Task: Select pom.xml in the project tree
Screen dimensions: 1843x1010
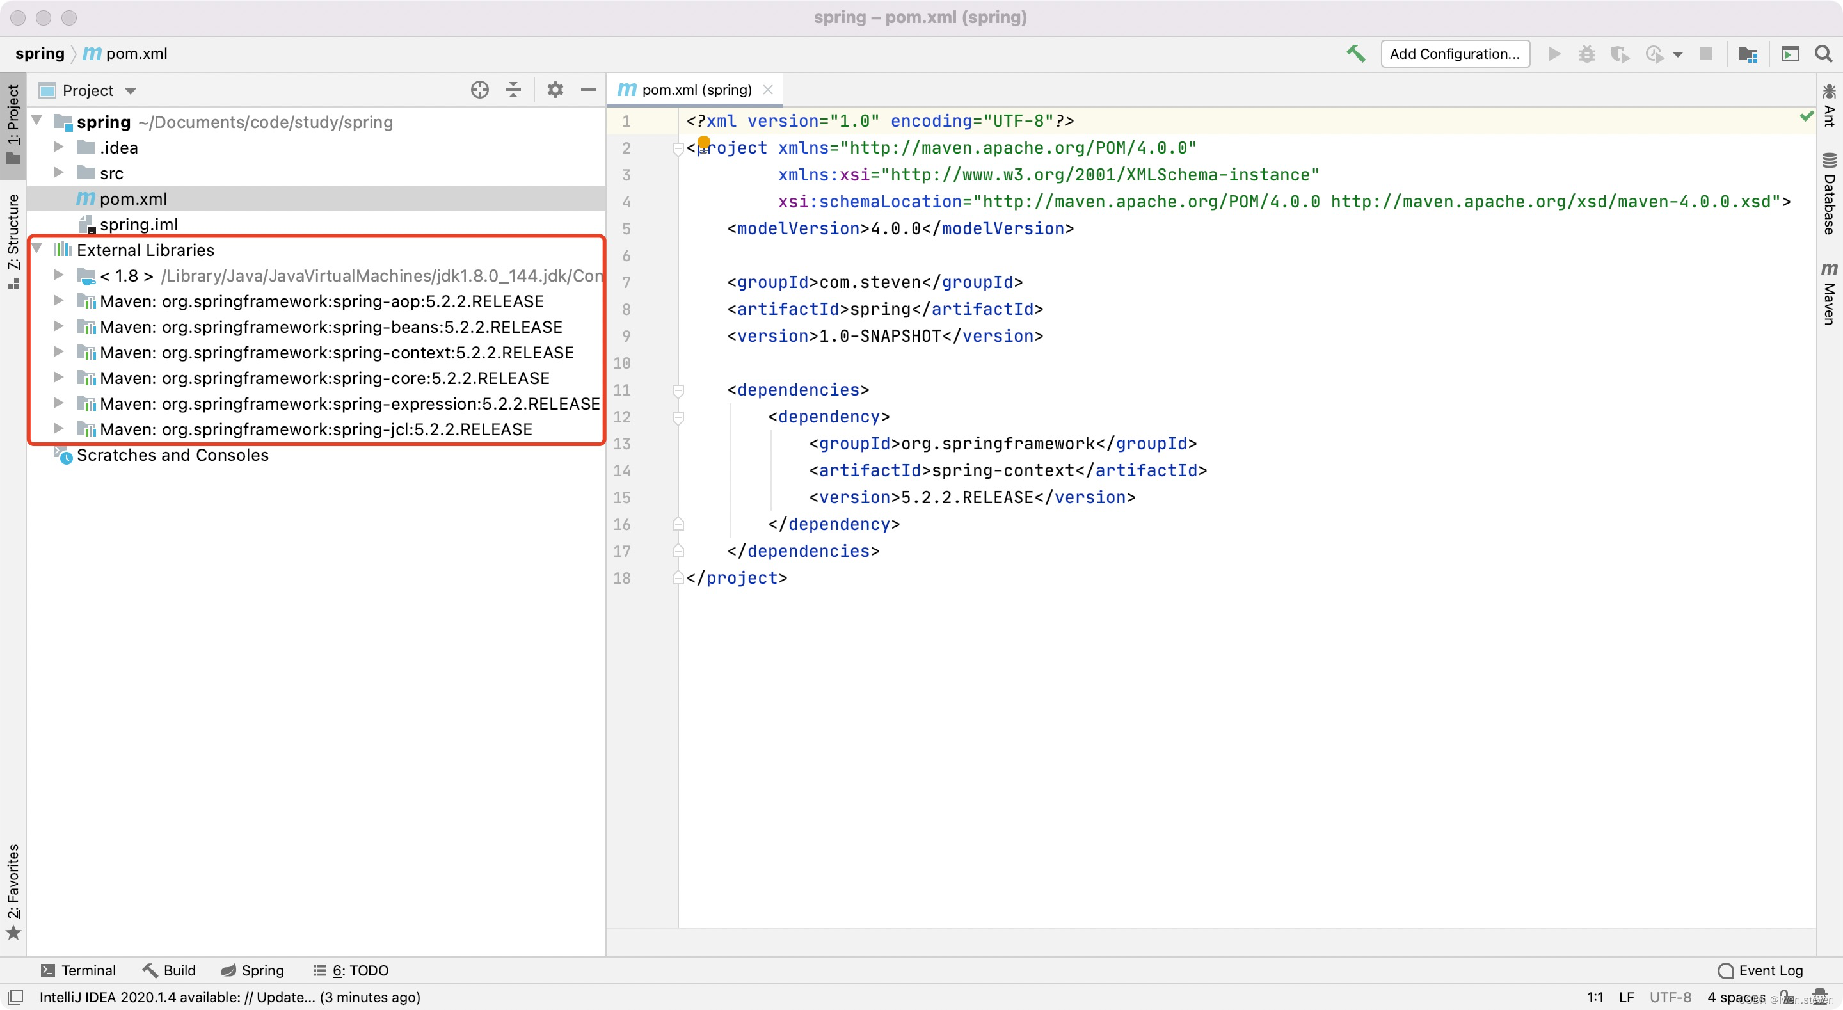Action: click(316, 198)
